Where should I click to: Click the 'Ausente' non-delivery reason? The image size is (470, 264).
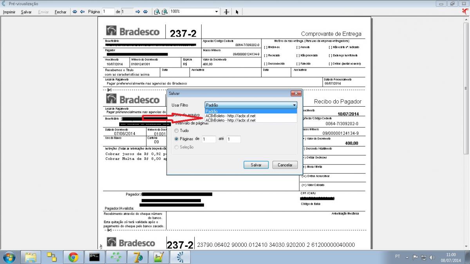303,47
